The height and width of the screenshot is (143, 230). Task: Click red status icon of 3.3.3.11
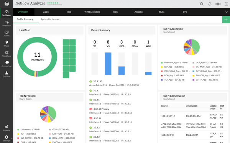[90, 118]
